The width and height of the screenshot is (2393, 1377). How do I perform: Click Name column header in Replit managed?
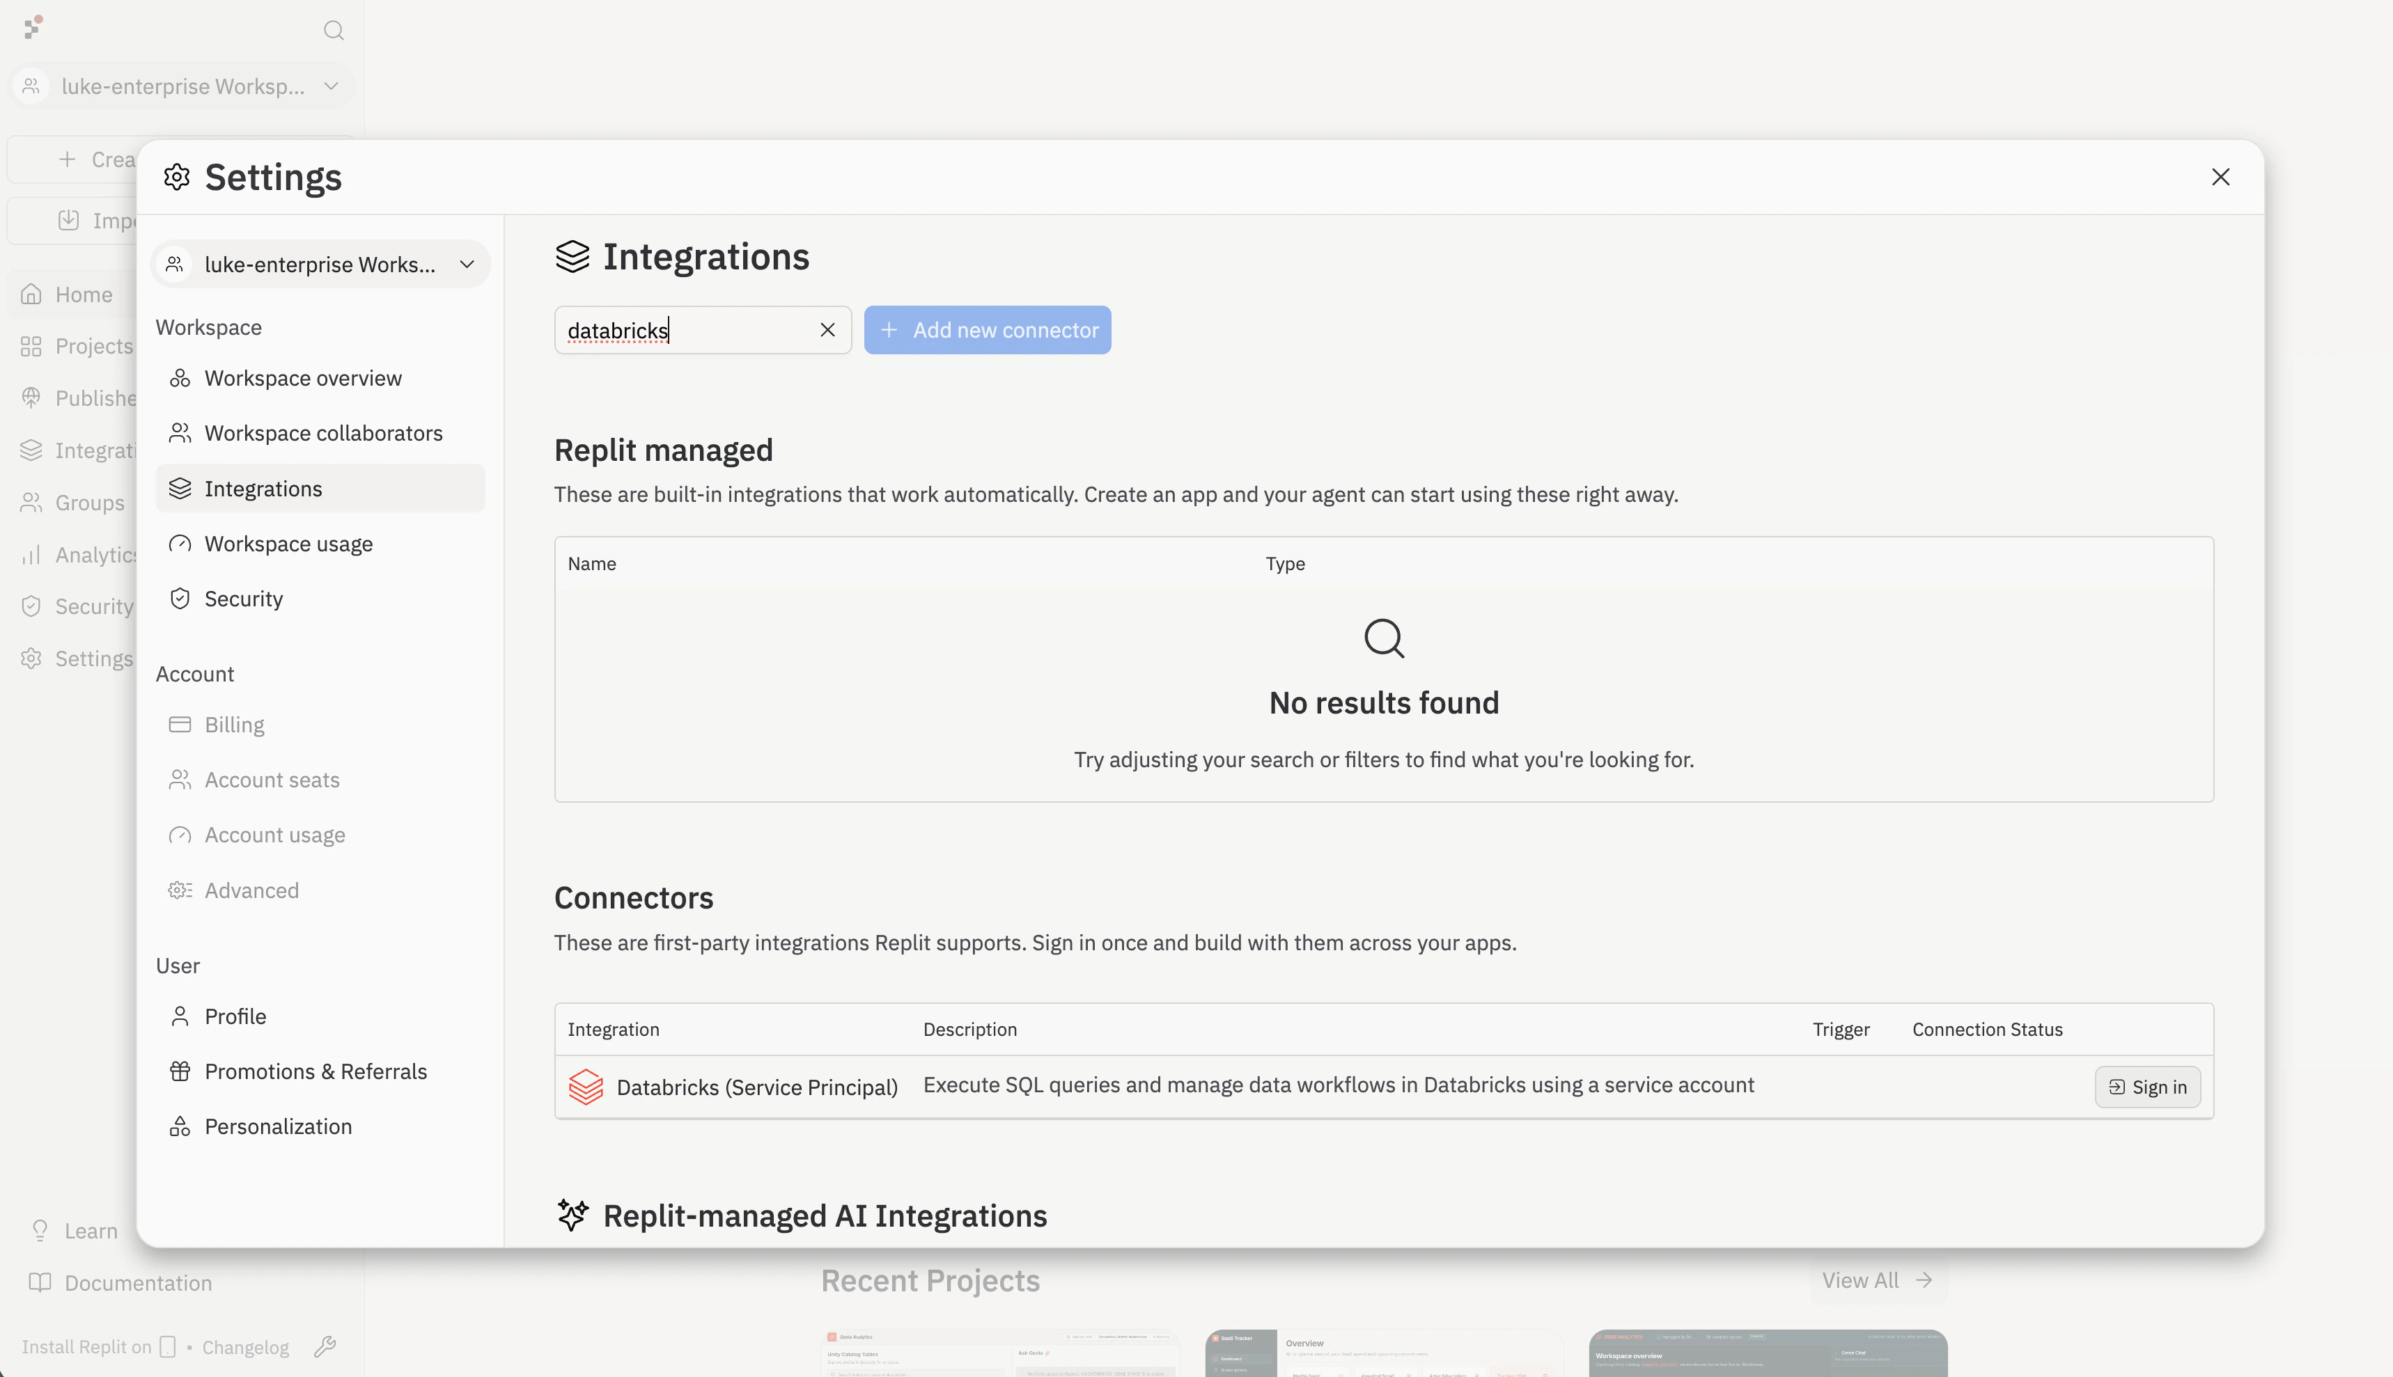(592, 564)
